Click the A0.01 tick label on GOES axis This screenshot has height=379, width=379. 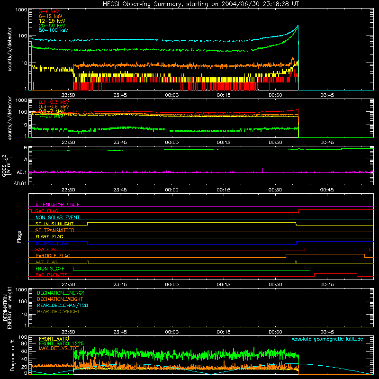(20, 183)
